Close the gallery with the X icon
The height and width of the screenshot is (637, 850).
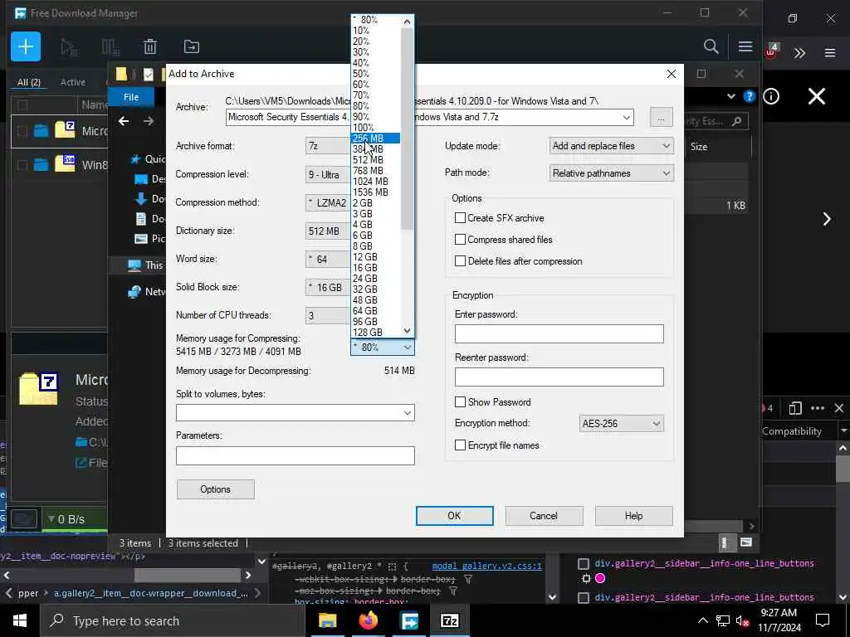coord(817,96)
